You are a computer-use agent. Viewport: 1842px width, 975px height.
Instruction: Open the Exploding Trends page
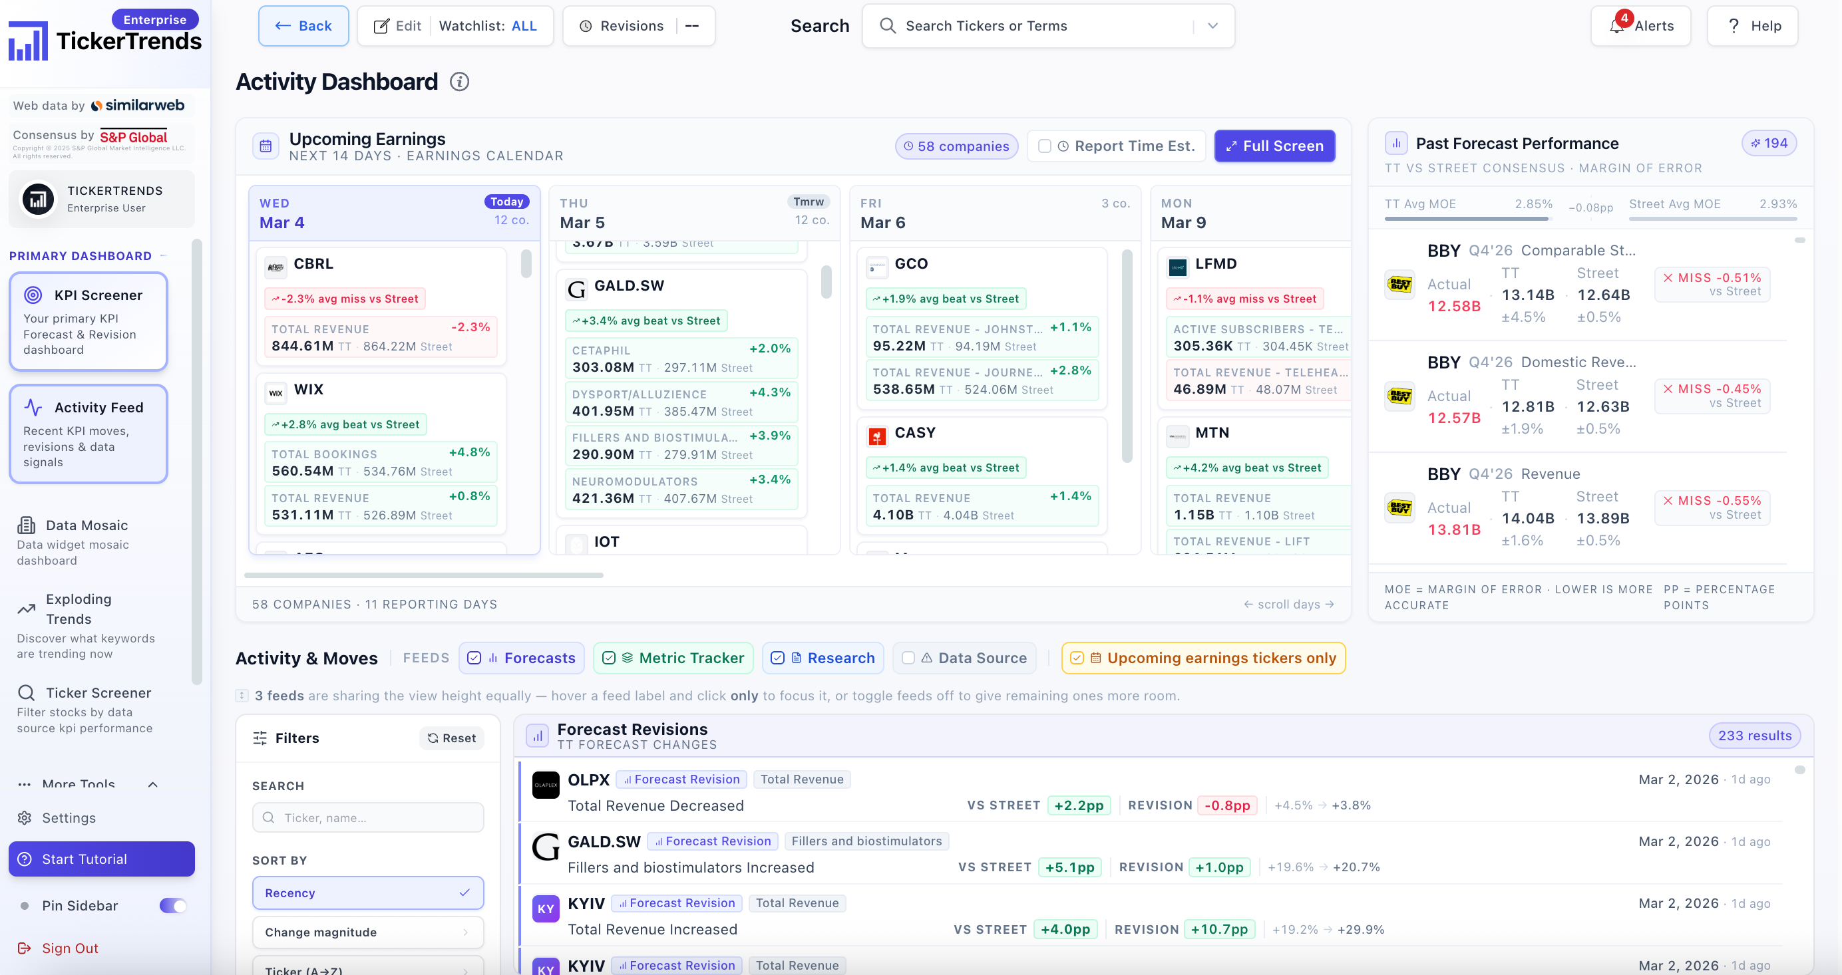(78, 609)
